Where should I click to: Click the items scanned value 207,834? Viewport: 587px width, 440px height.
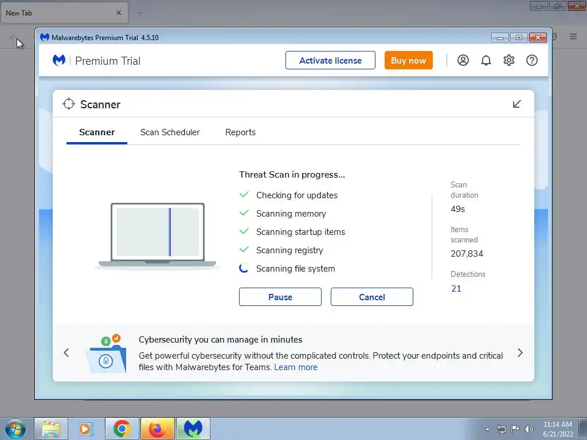click(x=467, y=254)
